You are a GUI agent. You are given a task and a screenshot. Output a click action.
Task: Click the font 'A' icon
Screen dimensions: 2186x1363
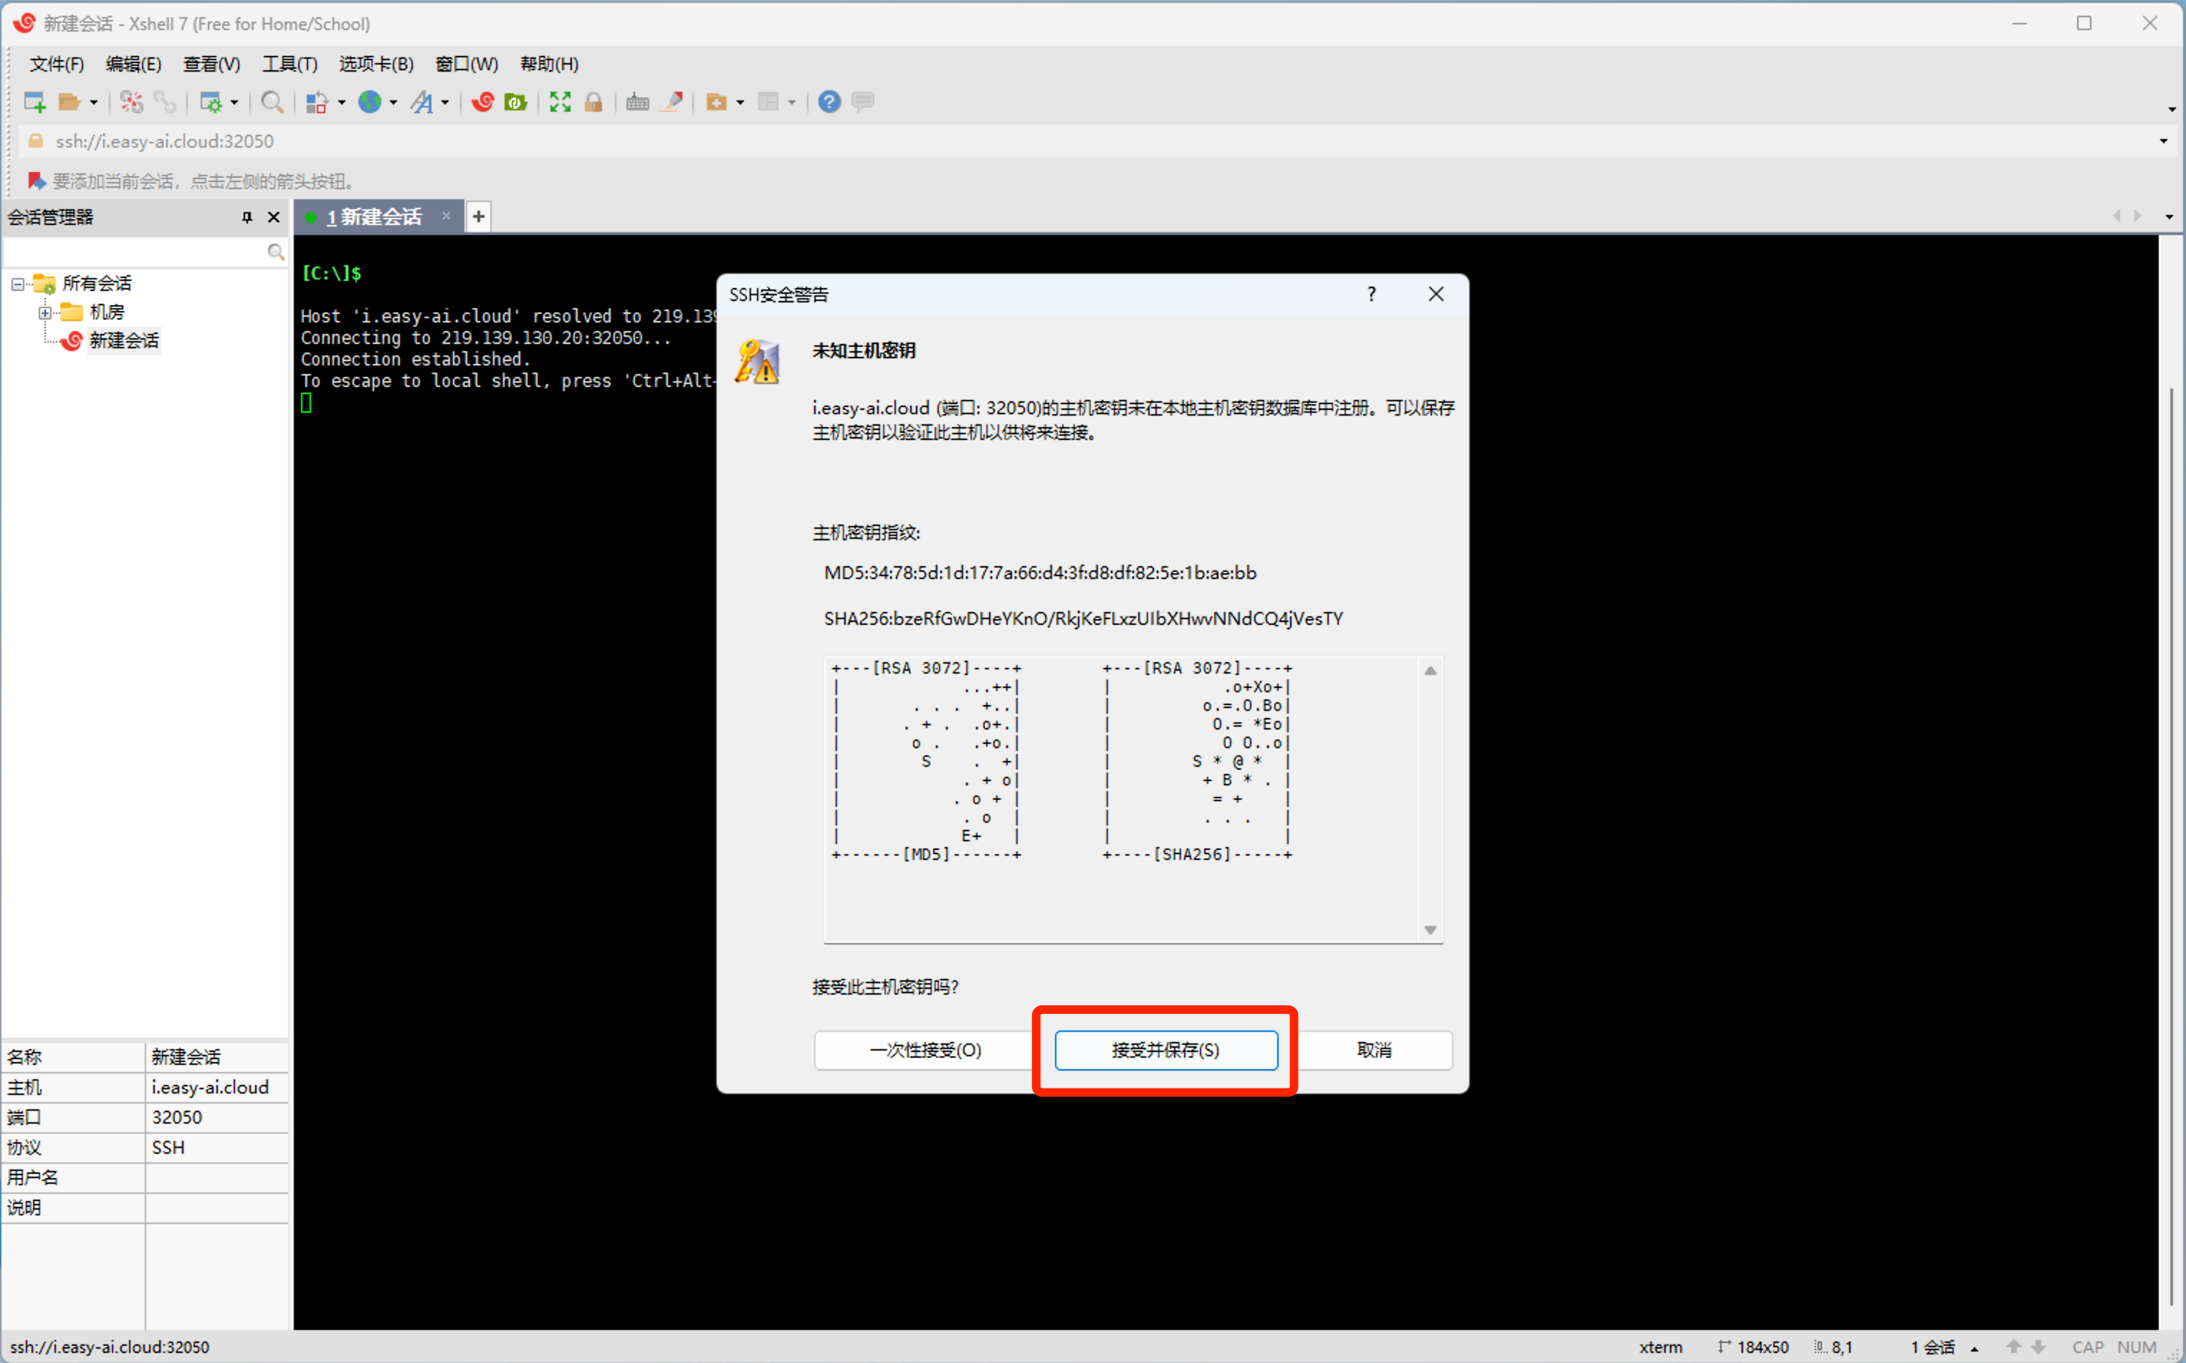422,102
